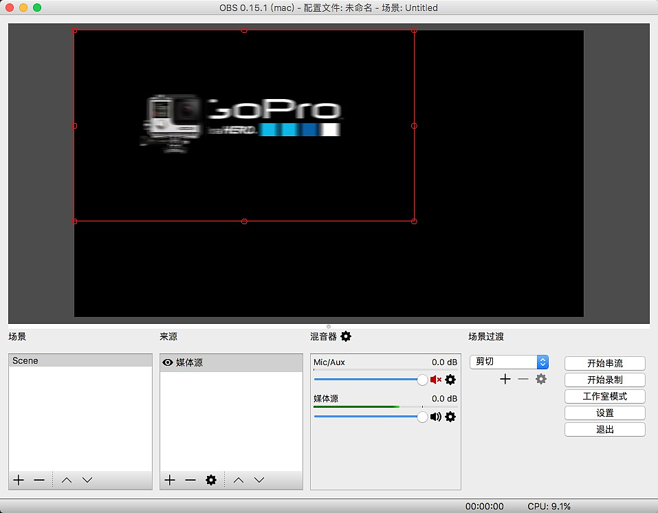Screen dimensions: 658x513
Task: Open the 剪切 transition dropdown
Action: 509,362
